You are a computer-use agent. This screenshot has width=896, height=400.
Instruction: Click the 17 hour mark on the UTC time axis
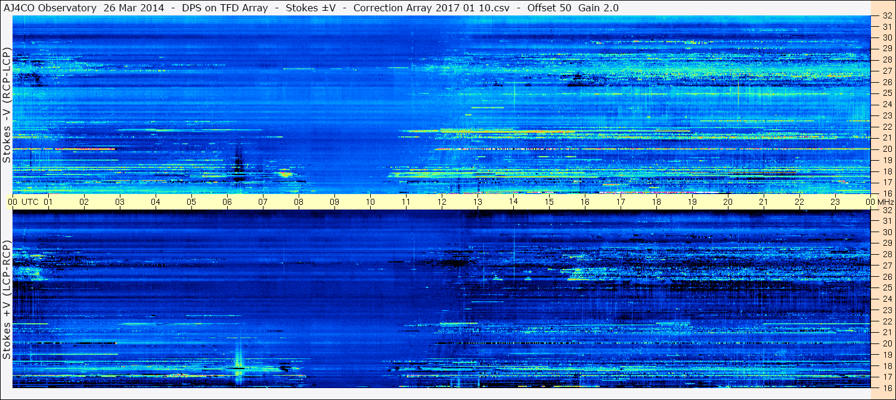pos(621,202)
